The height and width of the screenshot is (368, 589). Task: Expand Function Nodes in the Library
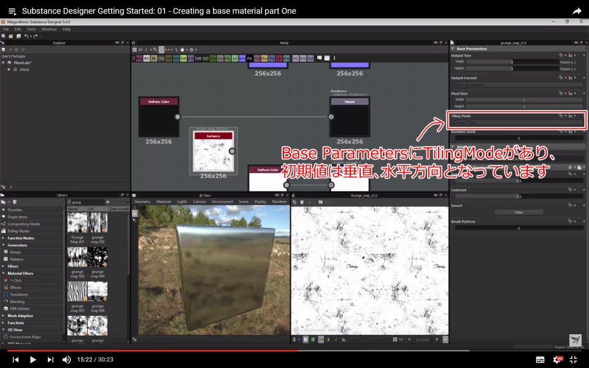4,238
